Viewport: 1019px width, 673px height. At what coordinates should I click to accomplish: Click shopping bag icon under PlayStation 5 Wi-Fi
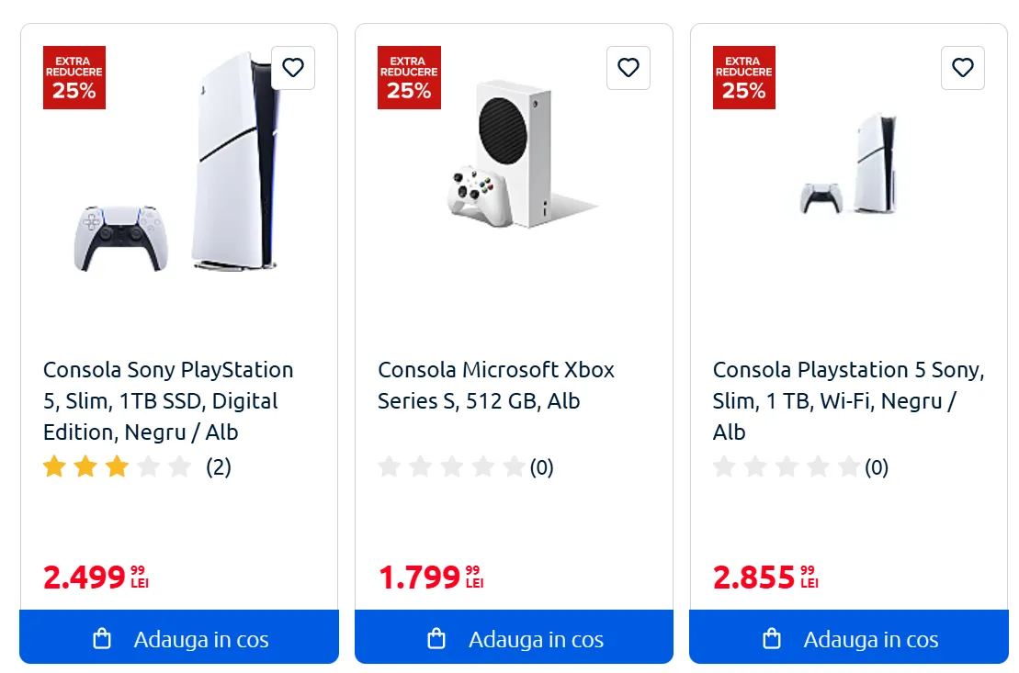point(772,639)
